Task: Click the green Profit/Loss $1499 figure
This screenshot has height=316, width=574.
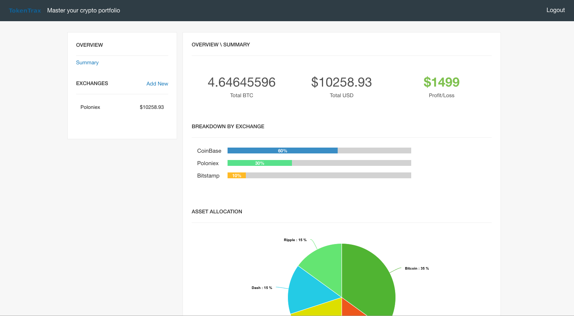Action: [x=441, y=82]
